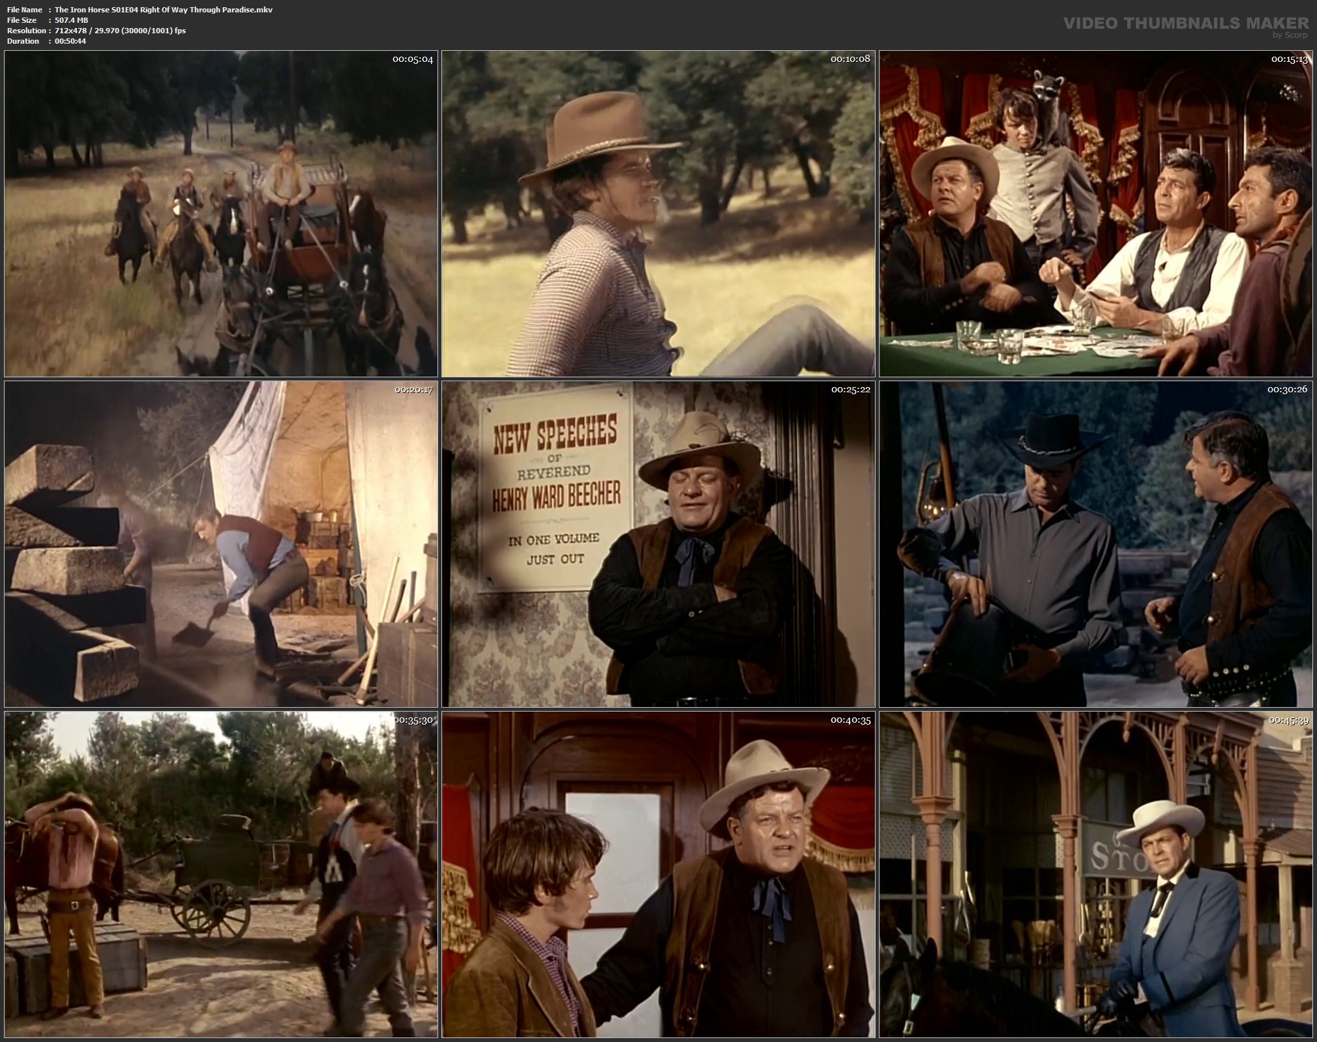Open the thumbnail at 00:35:30

221,874
